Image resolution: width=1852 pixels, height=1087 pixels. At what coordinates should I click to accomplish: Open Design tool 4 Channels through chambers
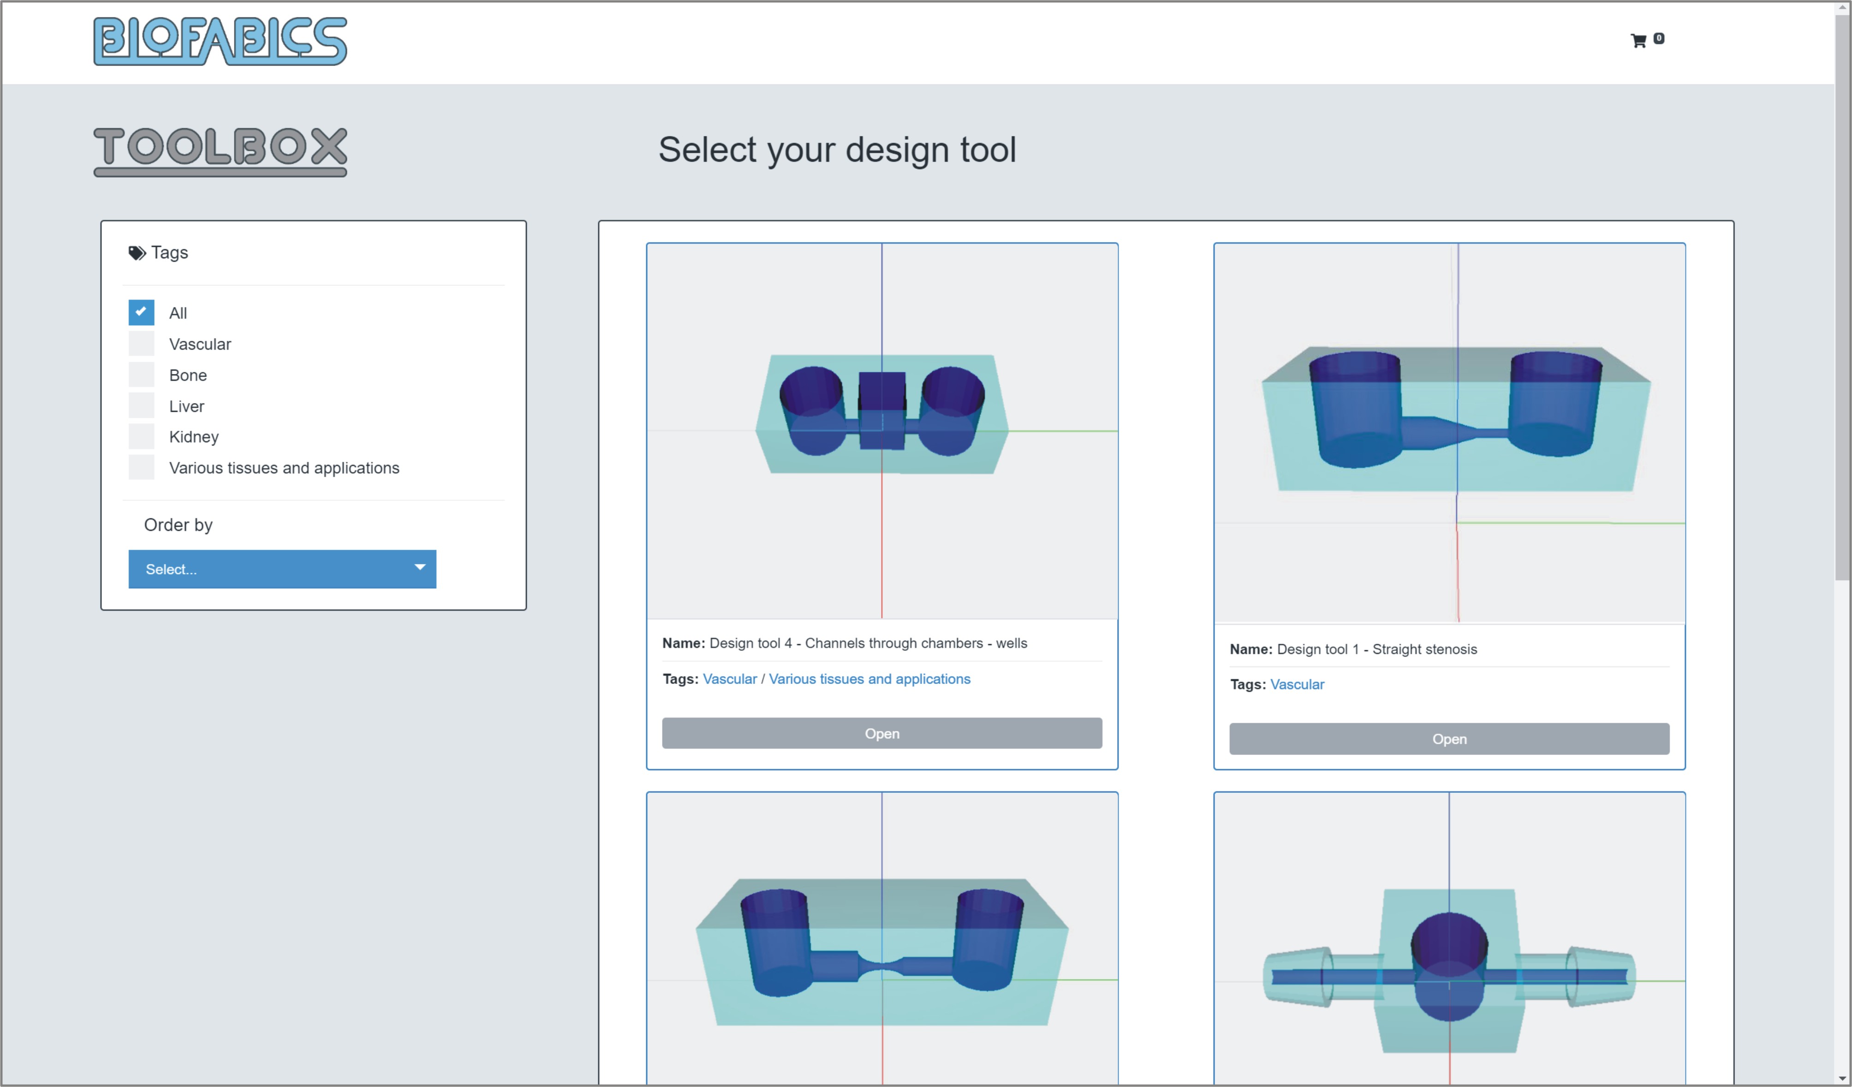pos(881,733)
